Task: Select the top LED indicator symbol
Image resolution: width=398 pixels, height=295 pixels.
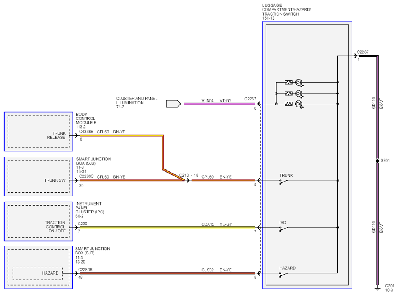Action: [x=299, y=83]
